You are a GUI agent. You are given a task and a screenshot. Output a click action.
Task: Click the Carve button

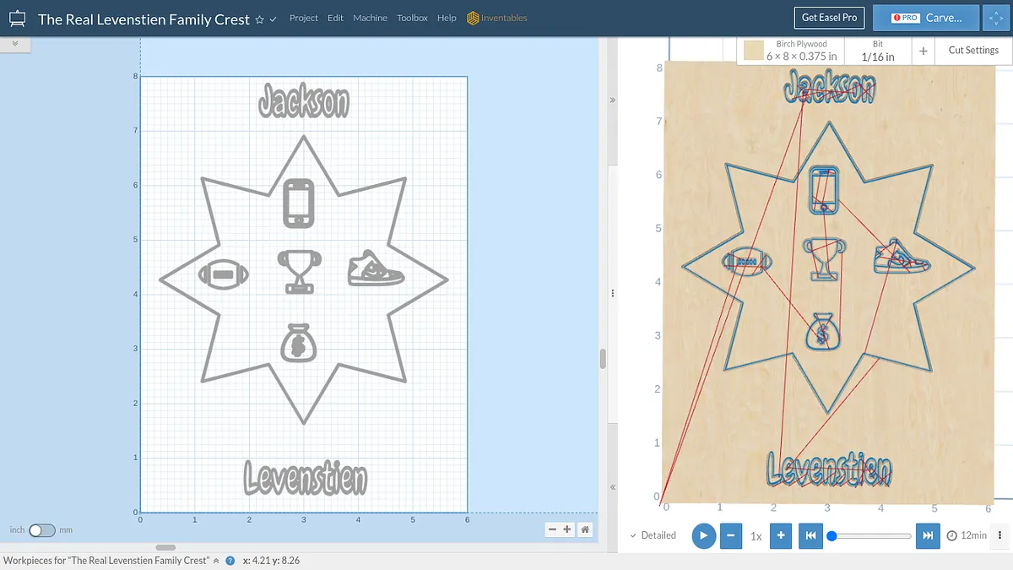click(926, 18)
